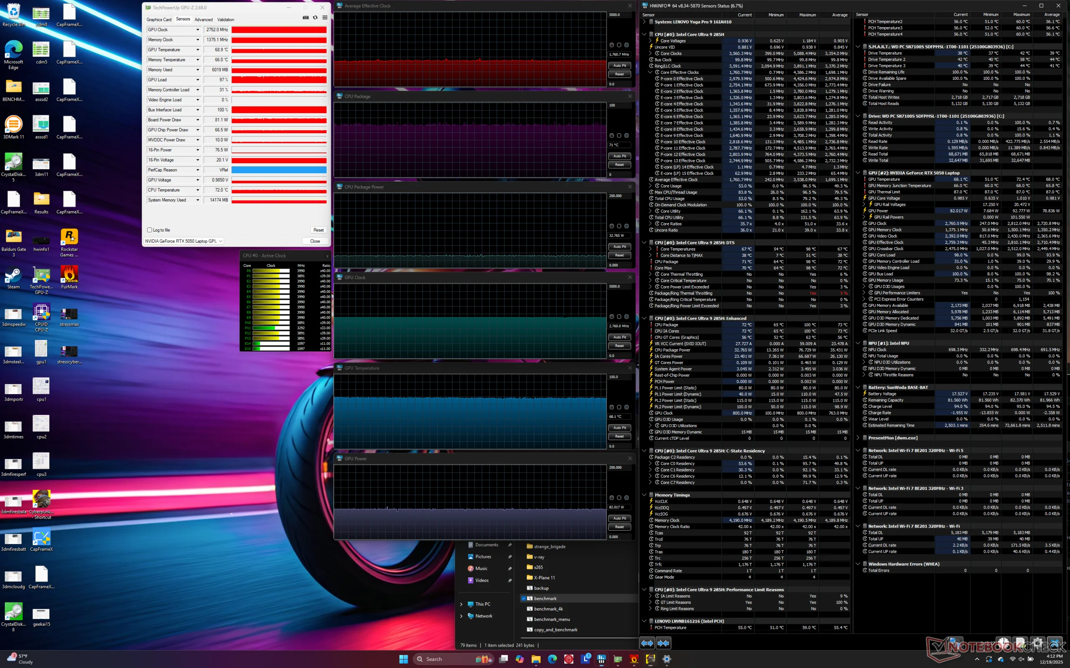This screenshot has height=668, width=1070.
Task: Click the GPU-Z screenshot camera icon
Action: 306,18
